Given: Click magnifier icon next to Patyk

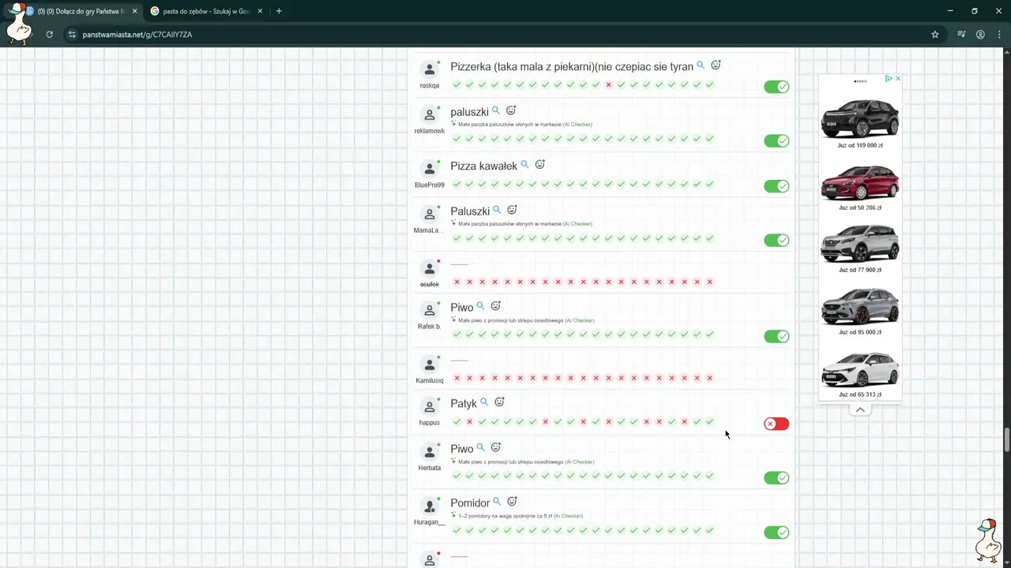Looking at the screenshot, I should (x=484, y=402).
